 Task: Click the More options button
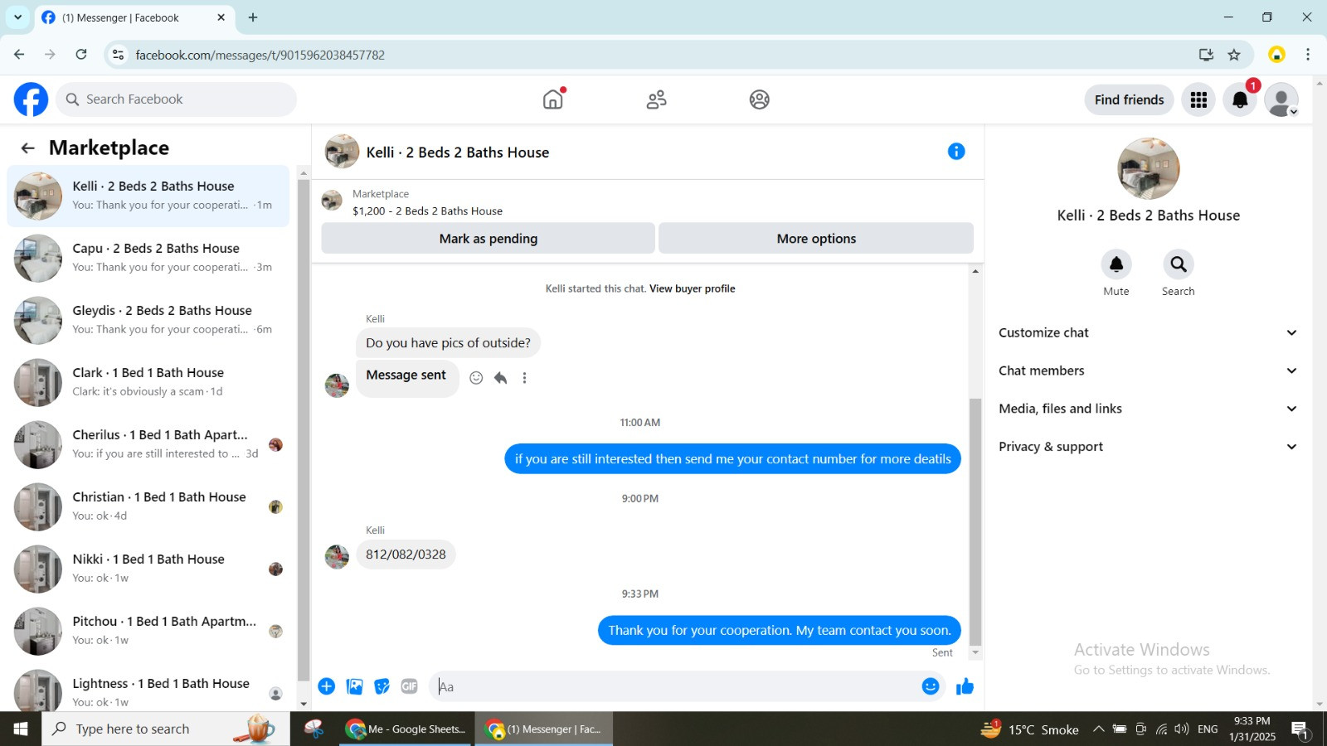click(x=816, y=239)
